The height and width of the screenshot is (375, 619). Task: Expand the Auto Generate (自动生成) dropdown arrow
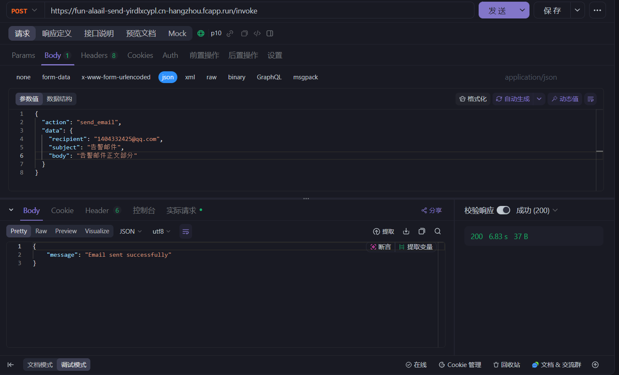tap(539, 99)
